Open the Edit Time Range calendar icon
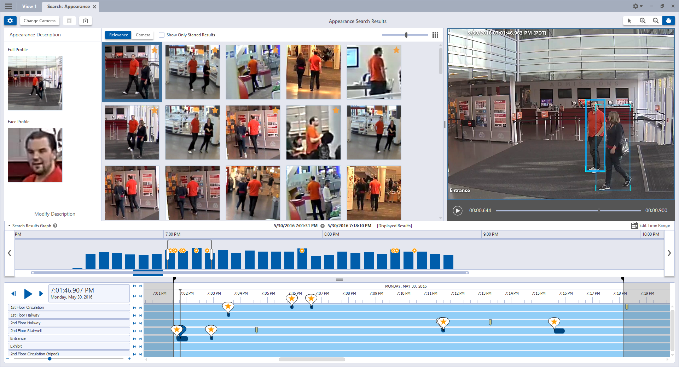Viewport: 679px width, 367px height. click(635, 225)
